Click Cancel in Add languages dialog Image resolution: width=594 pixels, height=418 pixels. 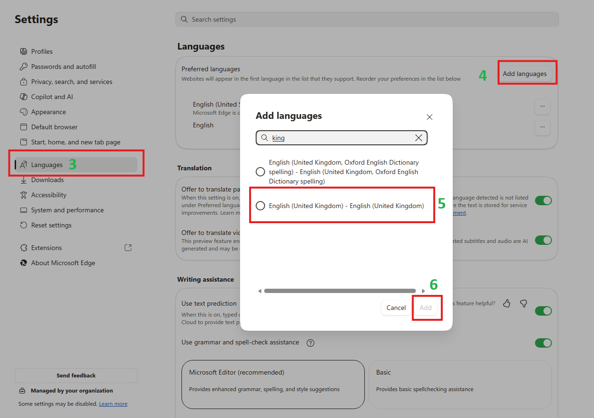[396, 308]
